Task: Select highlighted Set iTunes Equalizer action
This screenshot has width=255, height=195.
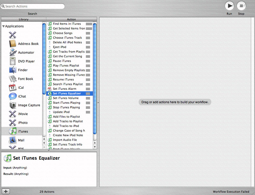Action: (x=69, y=94)
